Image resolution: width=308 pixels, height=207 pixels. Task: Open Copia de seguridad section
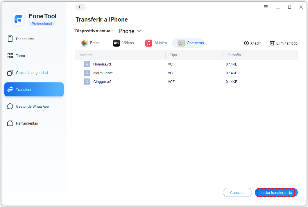(x=32, y=73)
